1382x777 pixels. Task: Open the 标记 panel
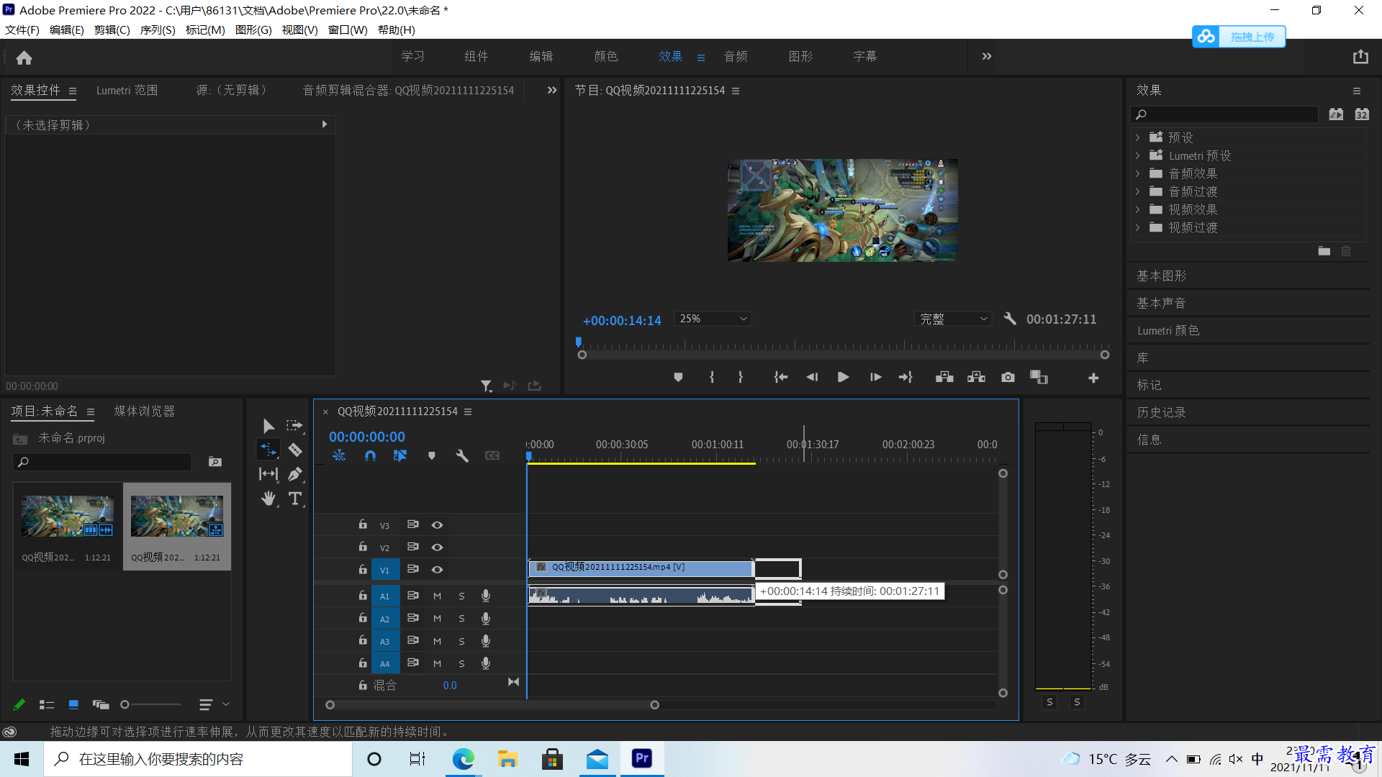(1149, 386)
